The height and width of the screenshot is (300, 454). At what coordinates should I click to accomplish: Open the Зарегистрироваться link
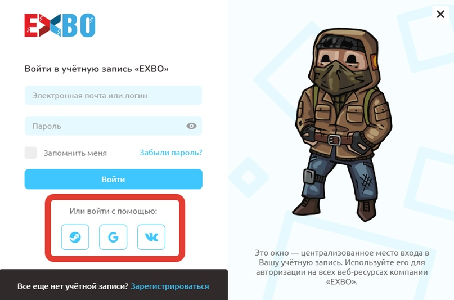pos(170,286)
